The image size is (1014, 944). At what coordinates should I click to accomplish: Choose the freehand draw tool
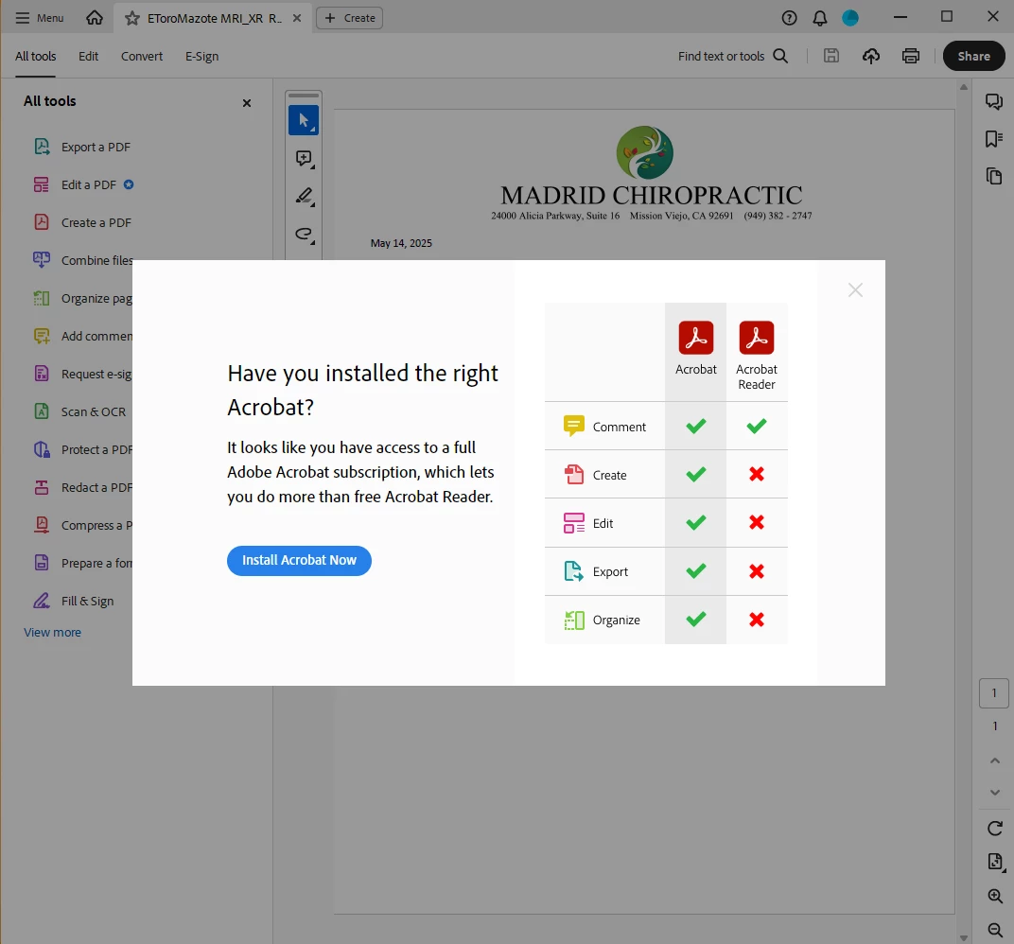304,234
